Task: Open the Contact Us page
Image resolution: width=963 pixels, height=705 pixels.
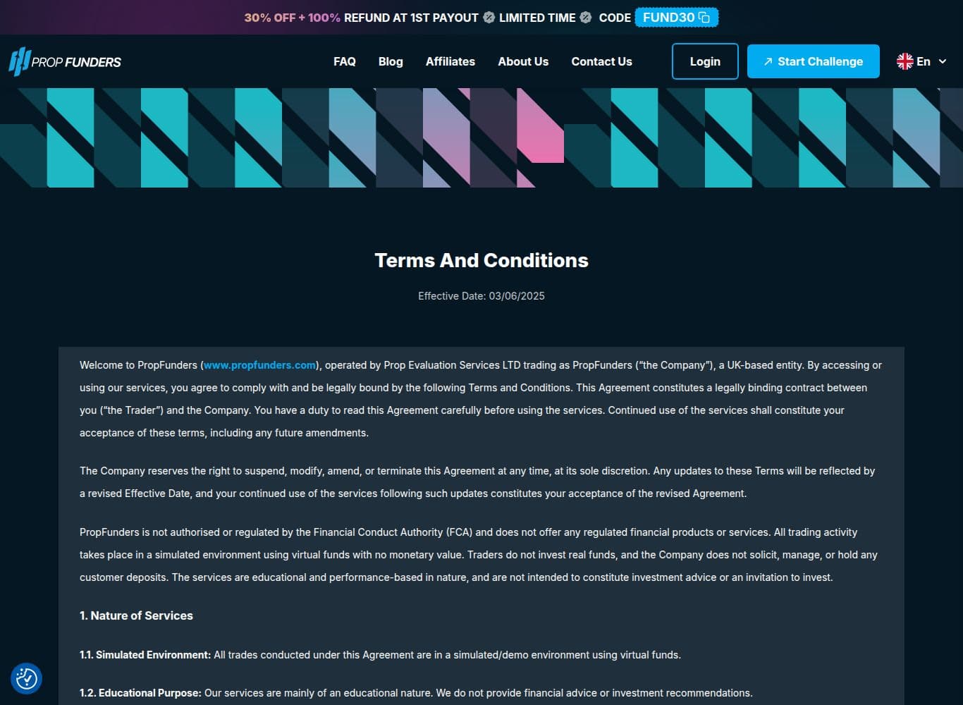Action: click(601, 61)
